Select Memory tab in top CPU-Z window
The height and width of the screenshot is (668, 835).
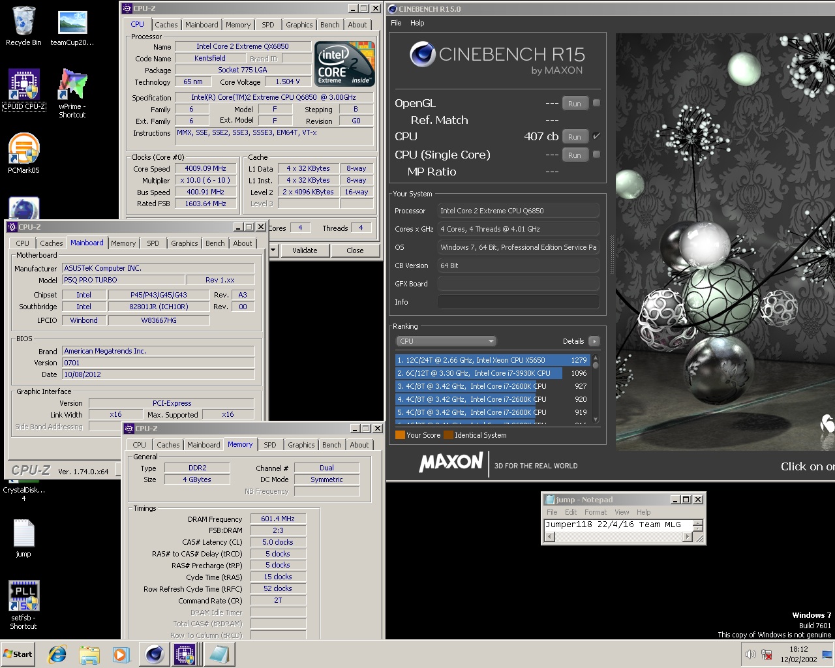click(238, 25)
